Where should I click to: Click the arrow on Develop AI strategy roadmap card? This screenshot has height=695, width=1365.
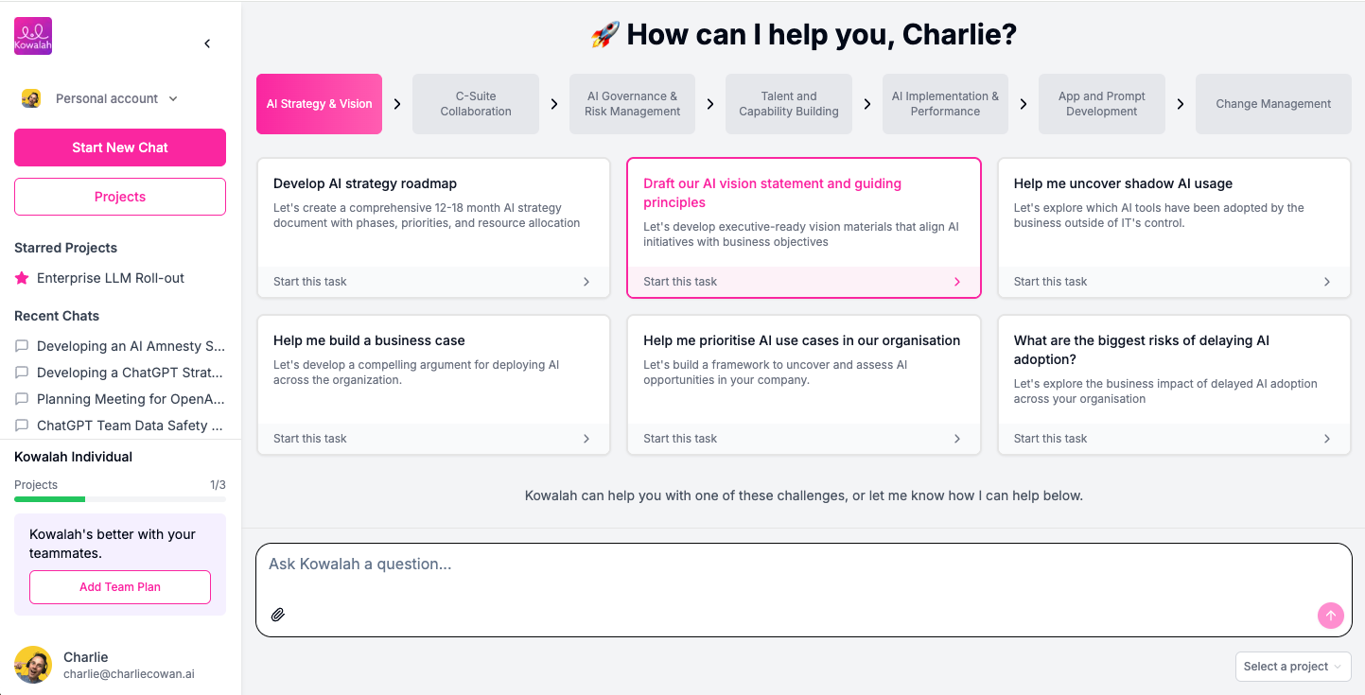point(586,282)
